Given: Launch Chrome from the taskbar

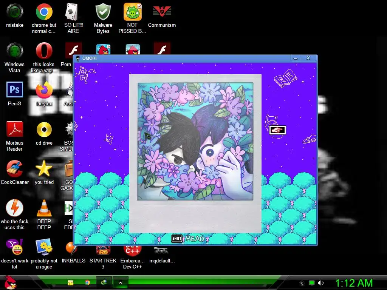Looking at the screenshot, I should (x=87, y=282).
